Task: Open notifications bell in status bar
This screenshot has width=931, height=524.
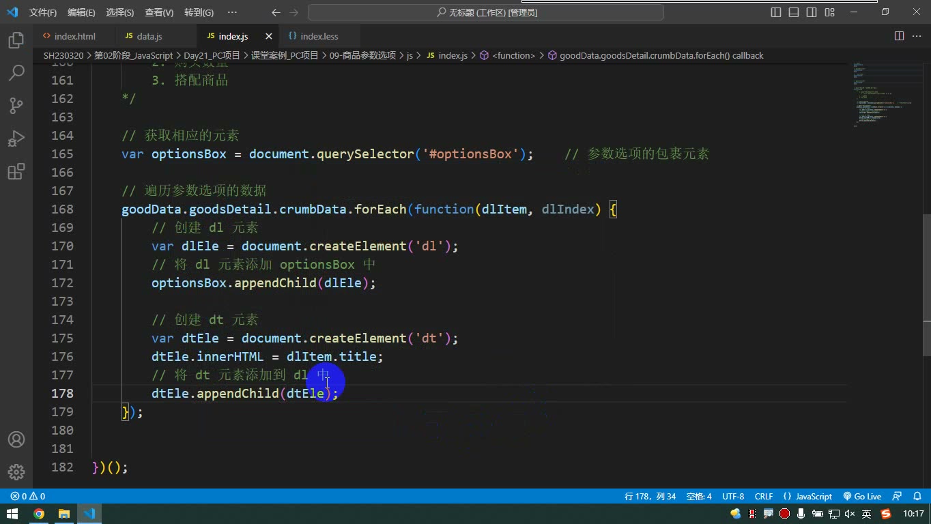Action: (x=917, y=497)
